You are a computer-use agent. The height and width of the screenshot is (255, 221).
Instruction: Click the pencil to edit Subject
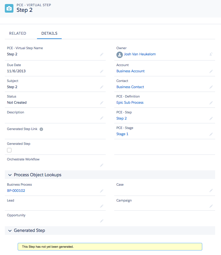coord(102,87)
